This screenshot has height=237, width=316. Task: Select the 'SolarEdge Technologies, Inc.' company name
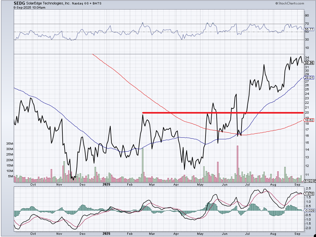tap(48, 3)
